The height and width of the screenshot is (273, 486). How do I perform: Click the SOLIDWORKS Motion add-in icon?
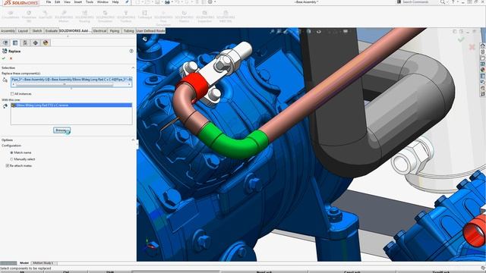point(64,16)
